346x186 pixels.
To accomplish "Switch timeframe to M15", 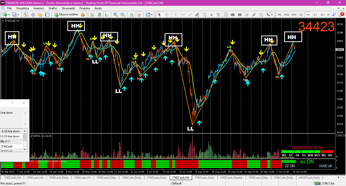I will pos(287,15).
